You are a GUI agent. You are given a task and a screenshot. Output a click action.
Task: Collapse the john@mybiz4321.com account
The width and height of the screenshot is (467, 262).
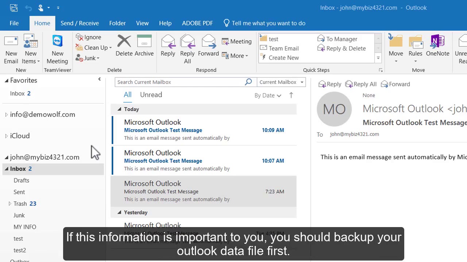pyautogui.click(x=6, y=157)
